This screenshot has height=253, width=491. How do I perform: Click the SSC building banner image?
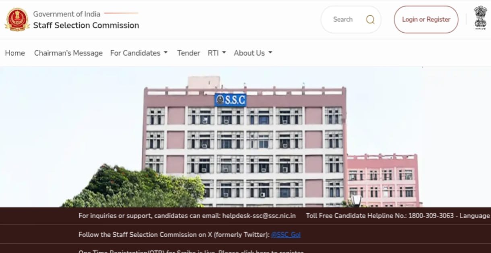tap(245, 137)
